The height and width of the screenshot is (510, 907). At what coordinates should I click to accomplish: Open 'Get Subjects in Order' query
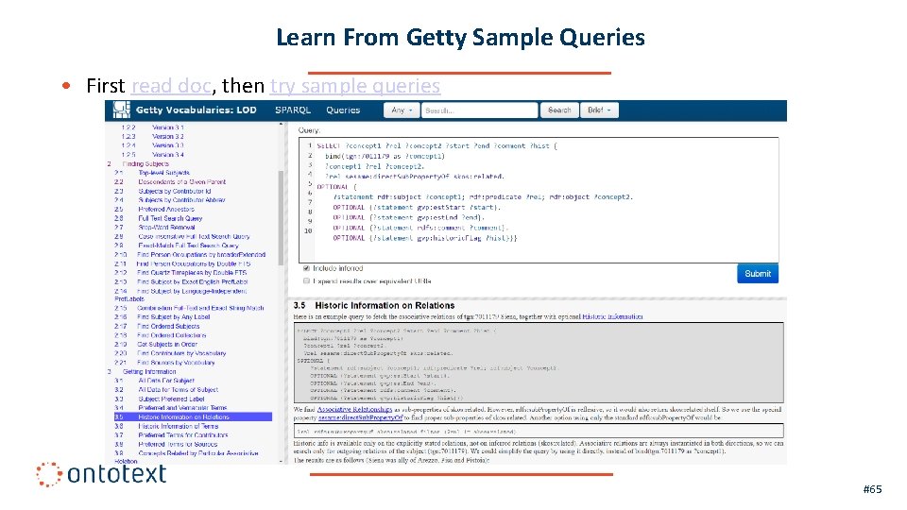pyautogui.click(x=167, y=345)
